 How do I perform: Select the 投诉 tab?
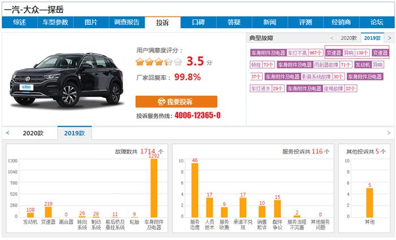162,23
